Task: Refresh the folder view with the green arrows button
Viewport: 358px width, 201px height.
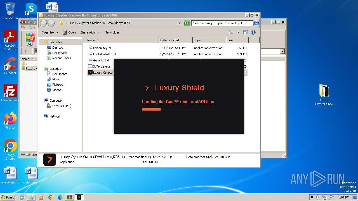Action: click(x=187, y=23)
